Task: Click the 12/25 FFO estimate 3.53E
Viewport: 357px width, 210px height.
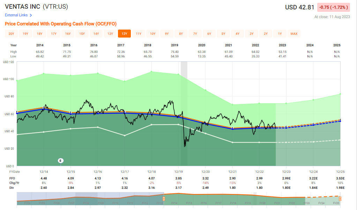Action: click(340, 178)
